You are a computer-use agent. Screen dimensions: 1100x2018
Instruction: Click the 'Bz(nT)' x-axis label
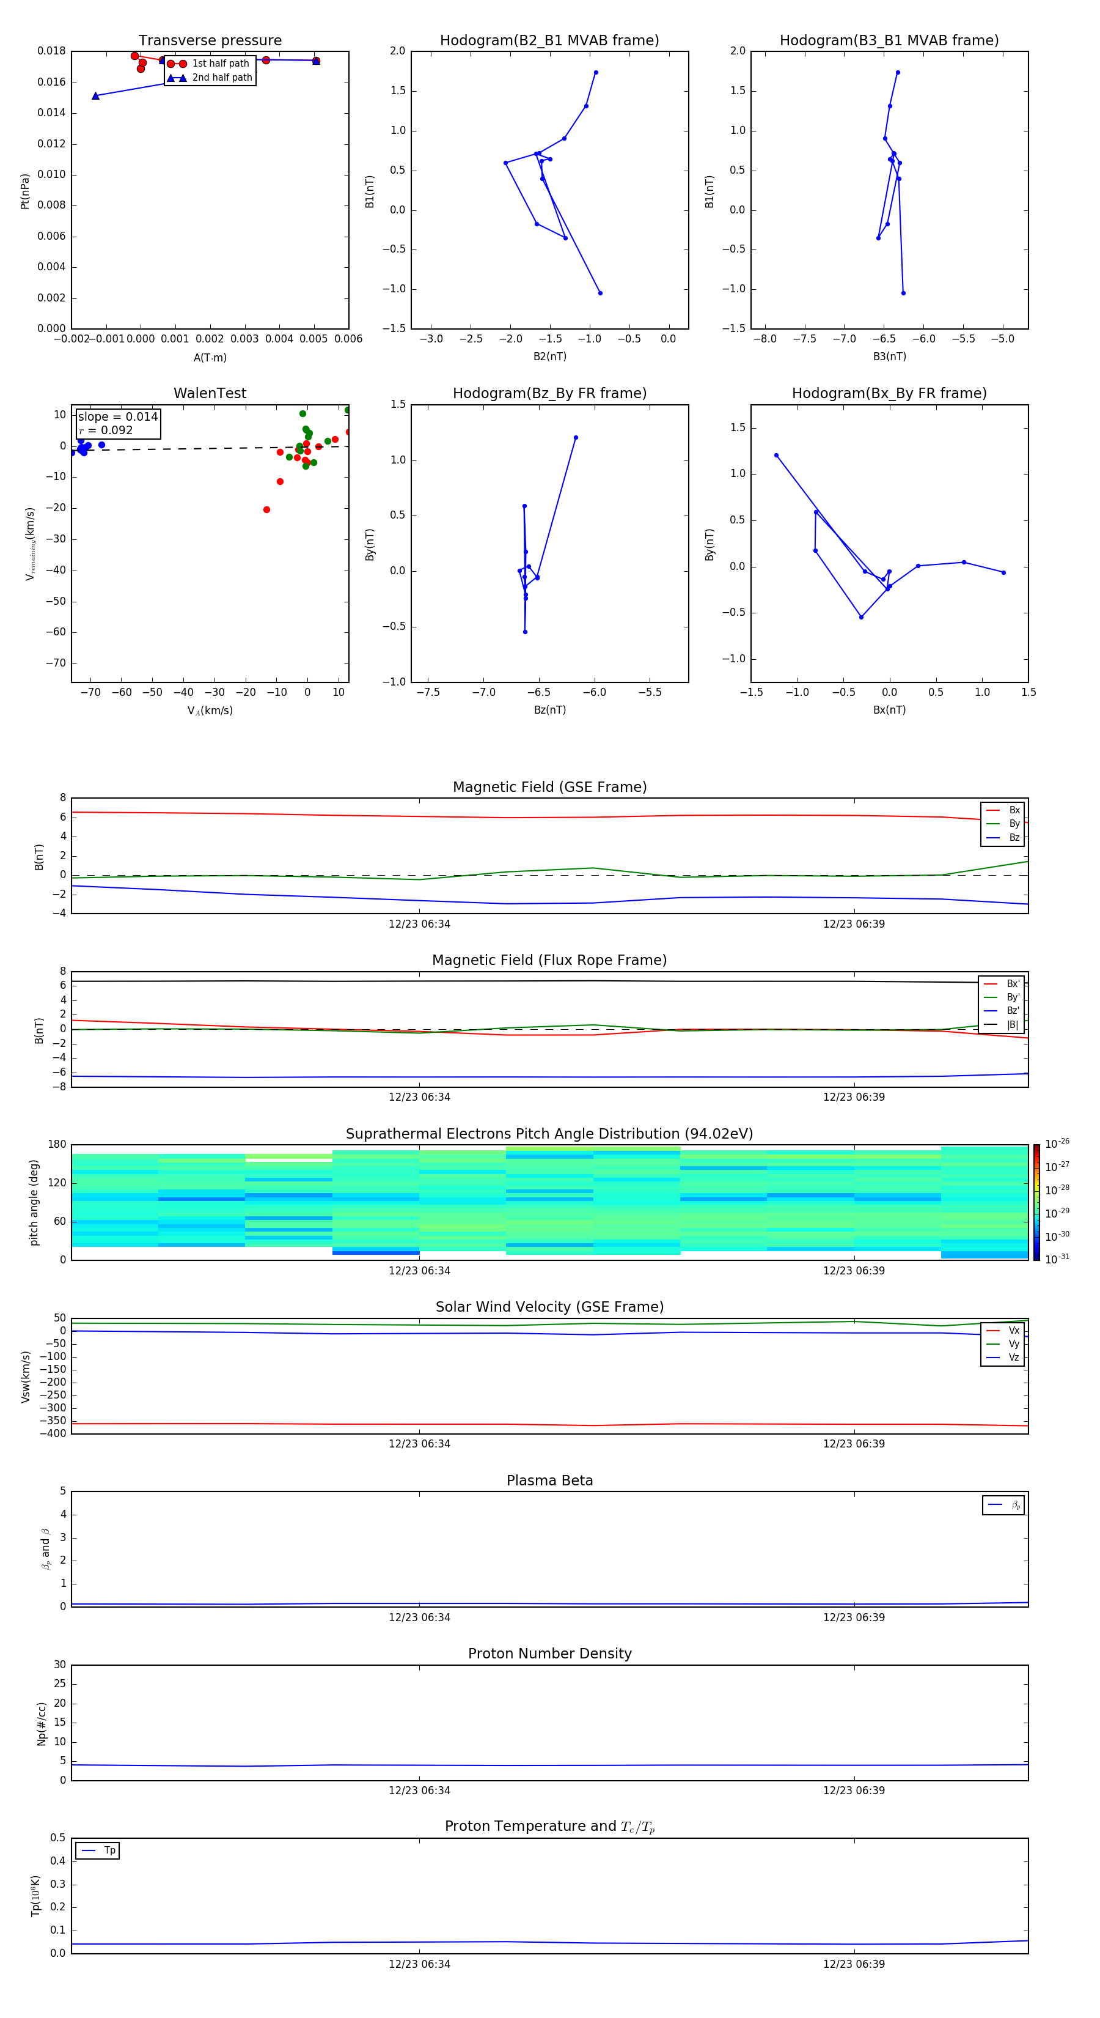pos(549,711)
